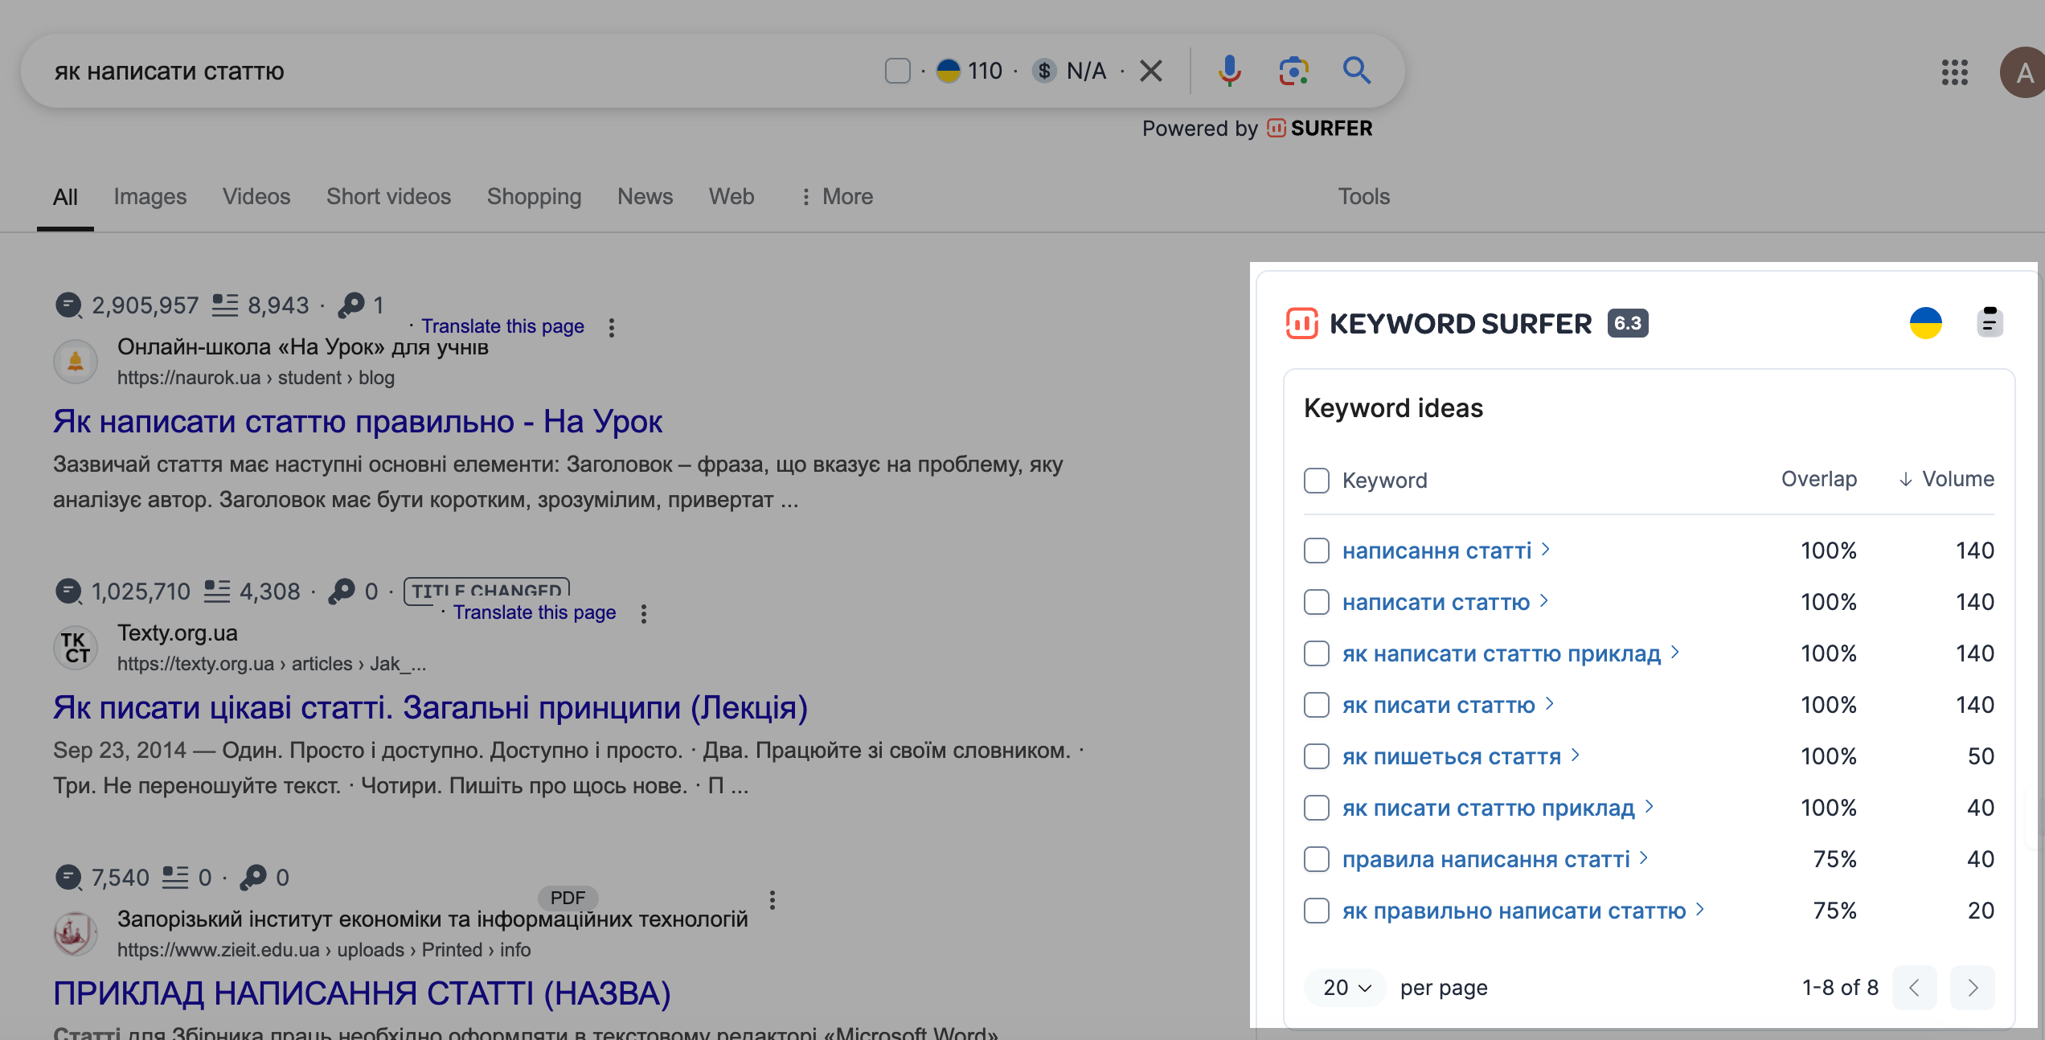Open the Keyword Surfer clipboard icon
Image resolution: width=2045 pixels, height=1040 pixels.
(x=1990, y=323)
